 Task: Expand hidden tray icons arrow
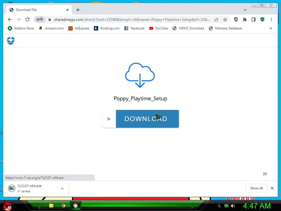[219, 206]
